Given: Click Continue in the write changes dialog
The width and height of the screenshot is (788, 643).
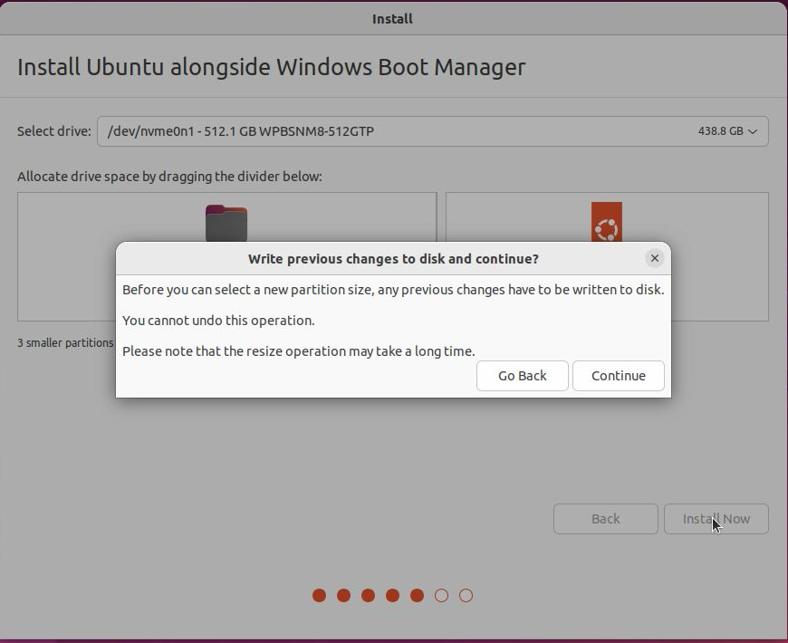Looking at the screenshot, I should tap(619, 376).
